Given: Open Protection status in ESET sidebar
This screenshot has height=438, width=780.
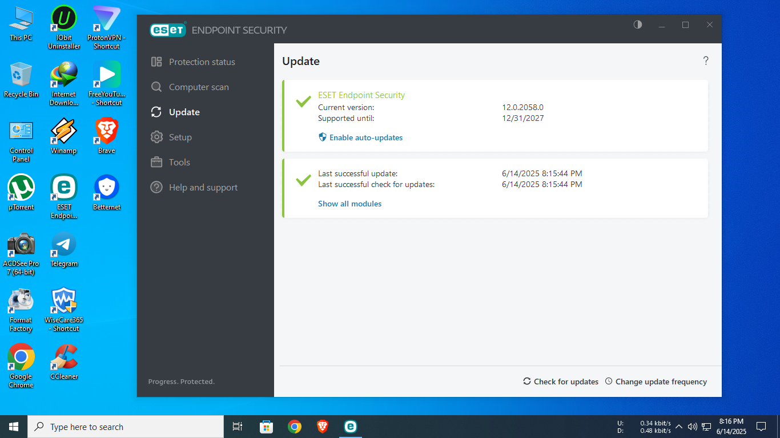Looking at the screenshot, I should [193, 62].
